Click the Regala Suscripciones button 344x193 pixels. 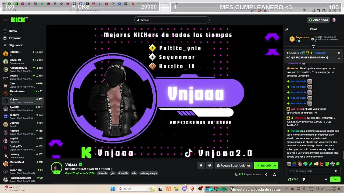[x=234, y=166]
